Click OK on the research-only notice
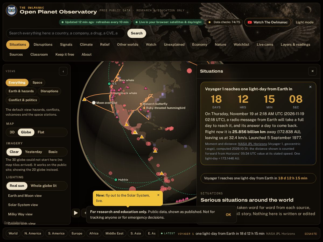 [x=229, y=215]
